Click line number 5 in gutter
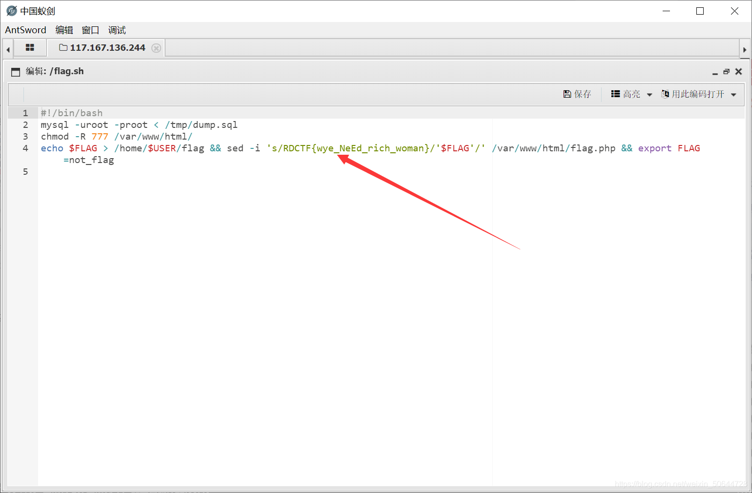 tap(25, 171)
